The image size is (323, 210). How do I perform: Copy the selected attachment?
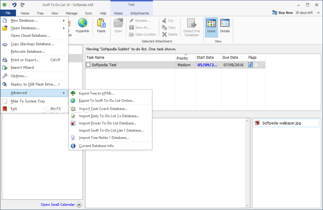169,27
